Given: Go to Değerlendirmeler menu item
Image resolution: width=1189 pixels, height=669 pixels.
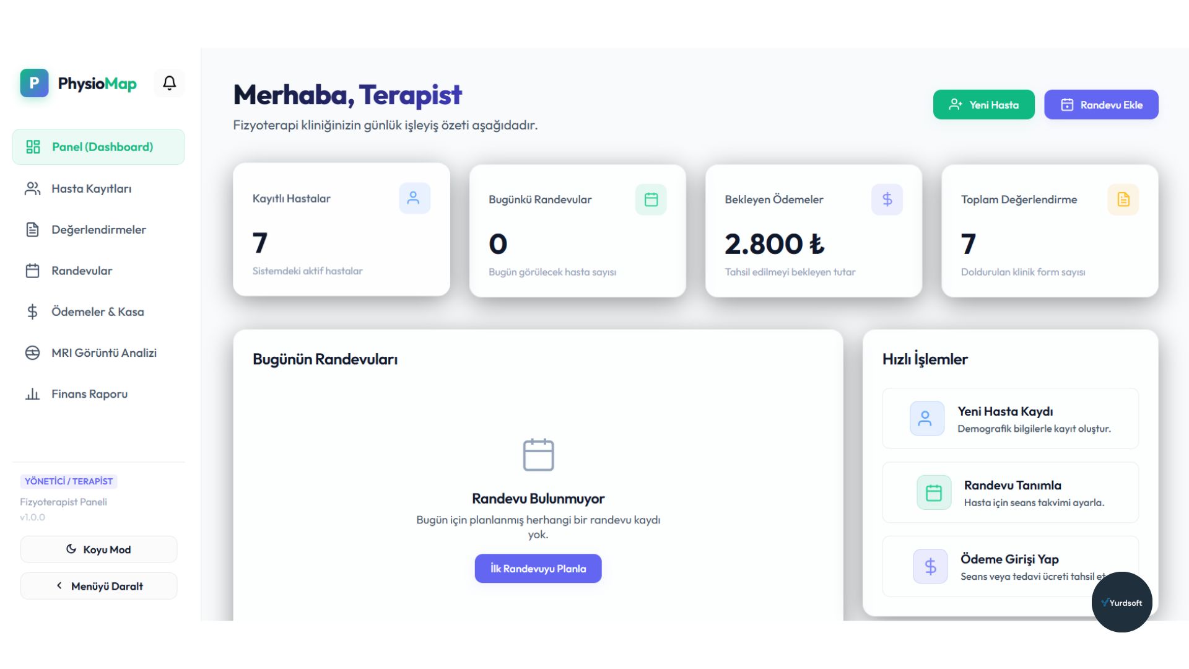Looking at the screenshot, I should [98, 230].
